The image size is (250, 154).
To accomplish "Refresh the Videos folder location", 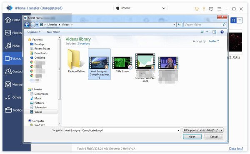I will [x=179, y=25].
